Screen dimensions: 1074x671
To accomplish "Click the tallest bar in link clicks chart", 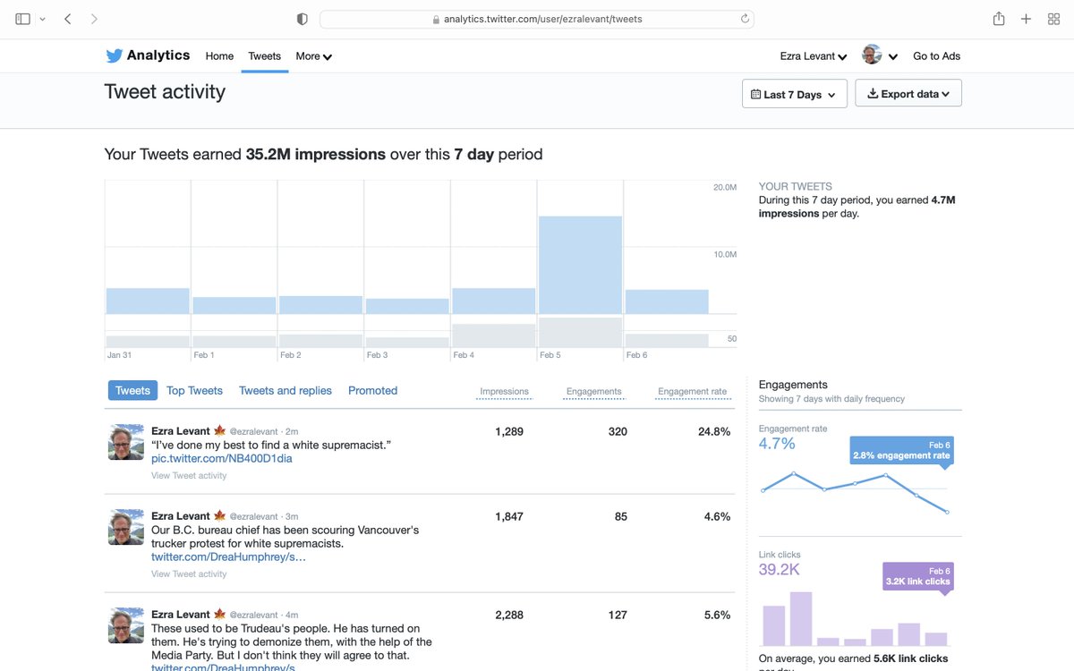I will 801,619.
